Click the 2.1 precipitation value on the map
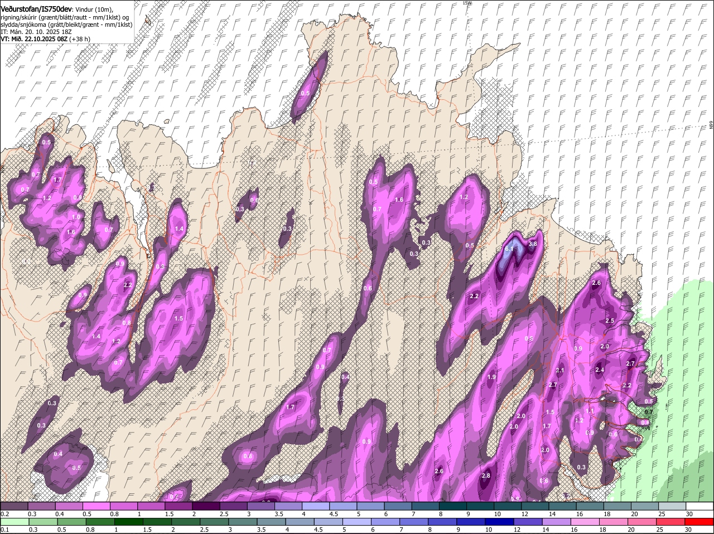This screenshot has height=534, width=714. pos(560,370)
